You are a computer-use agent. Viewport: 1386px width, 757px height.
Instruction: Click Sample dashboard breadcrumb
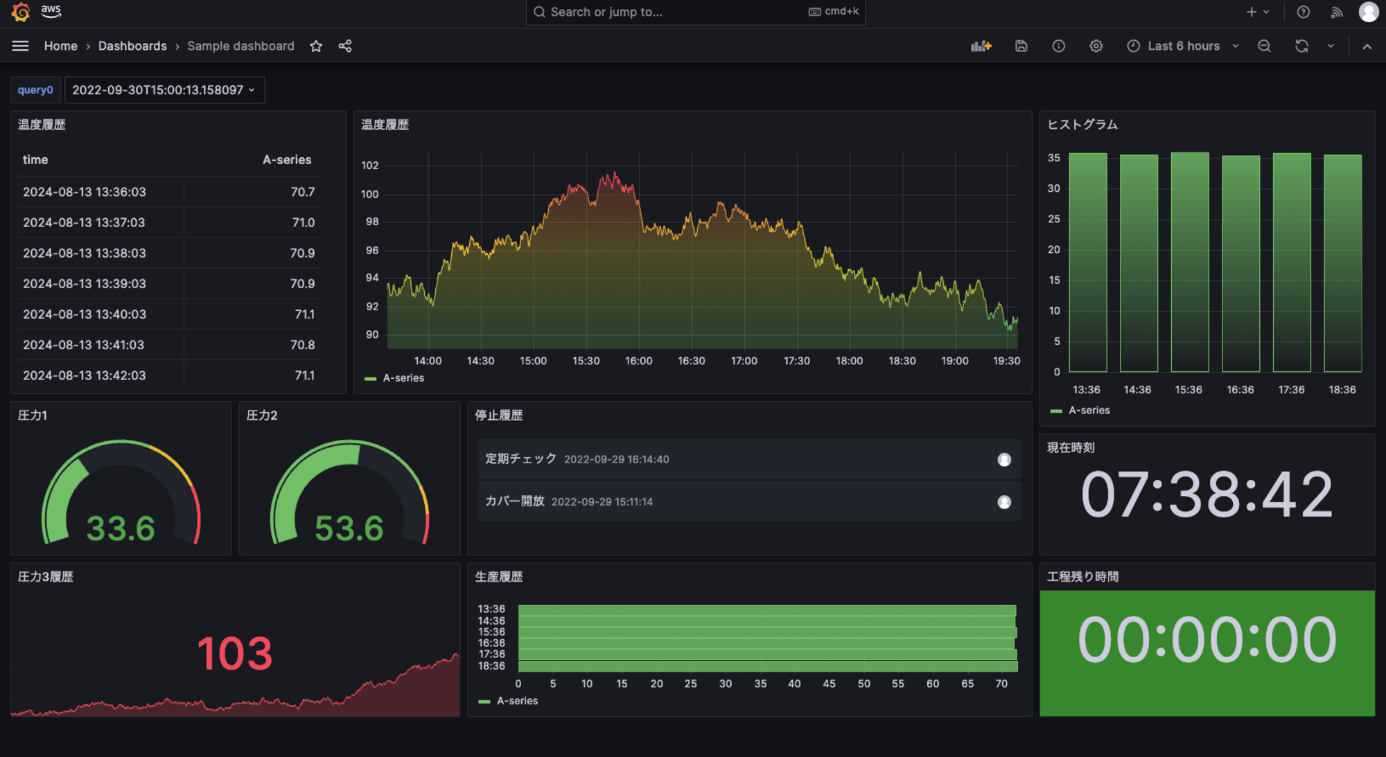point(240,46)
